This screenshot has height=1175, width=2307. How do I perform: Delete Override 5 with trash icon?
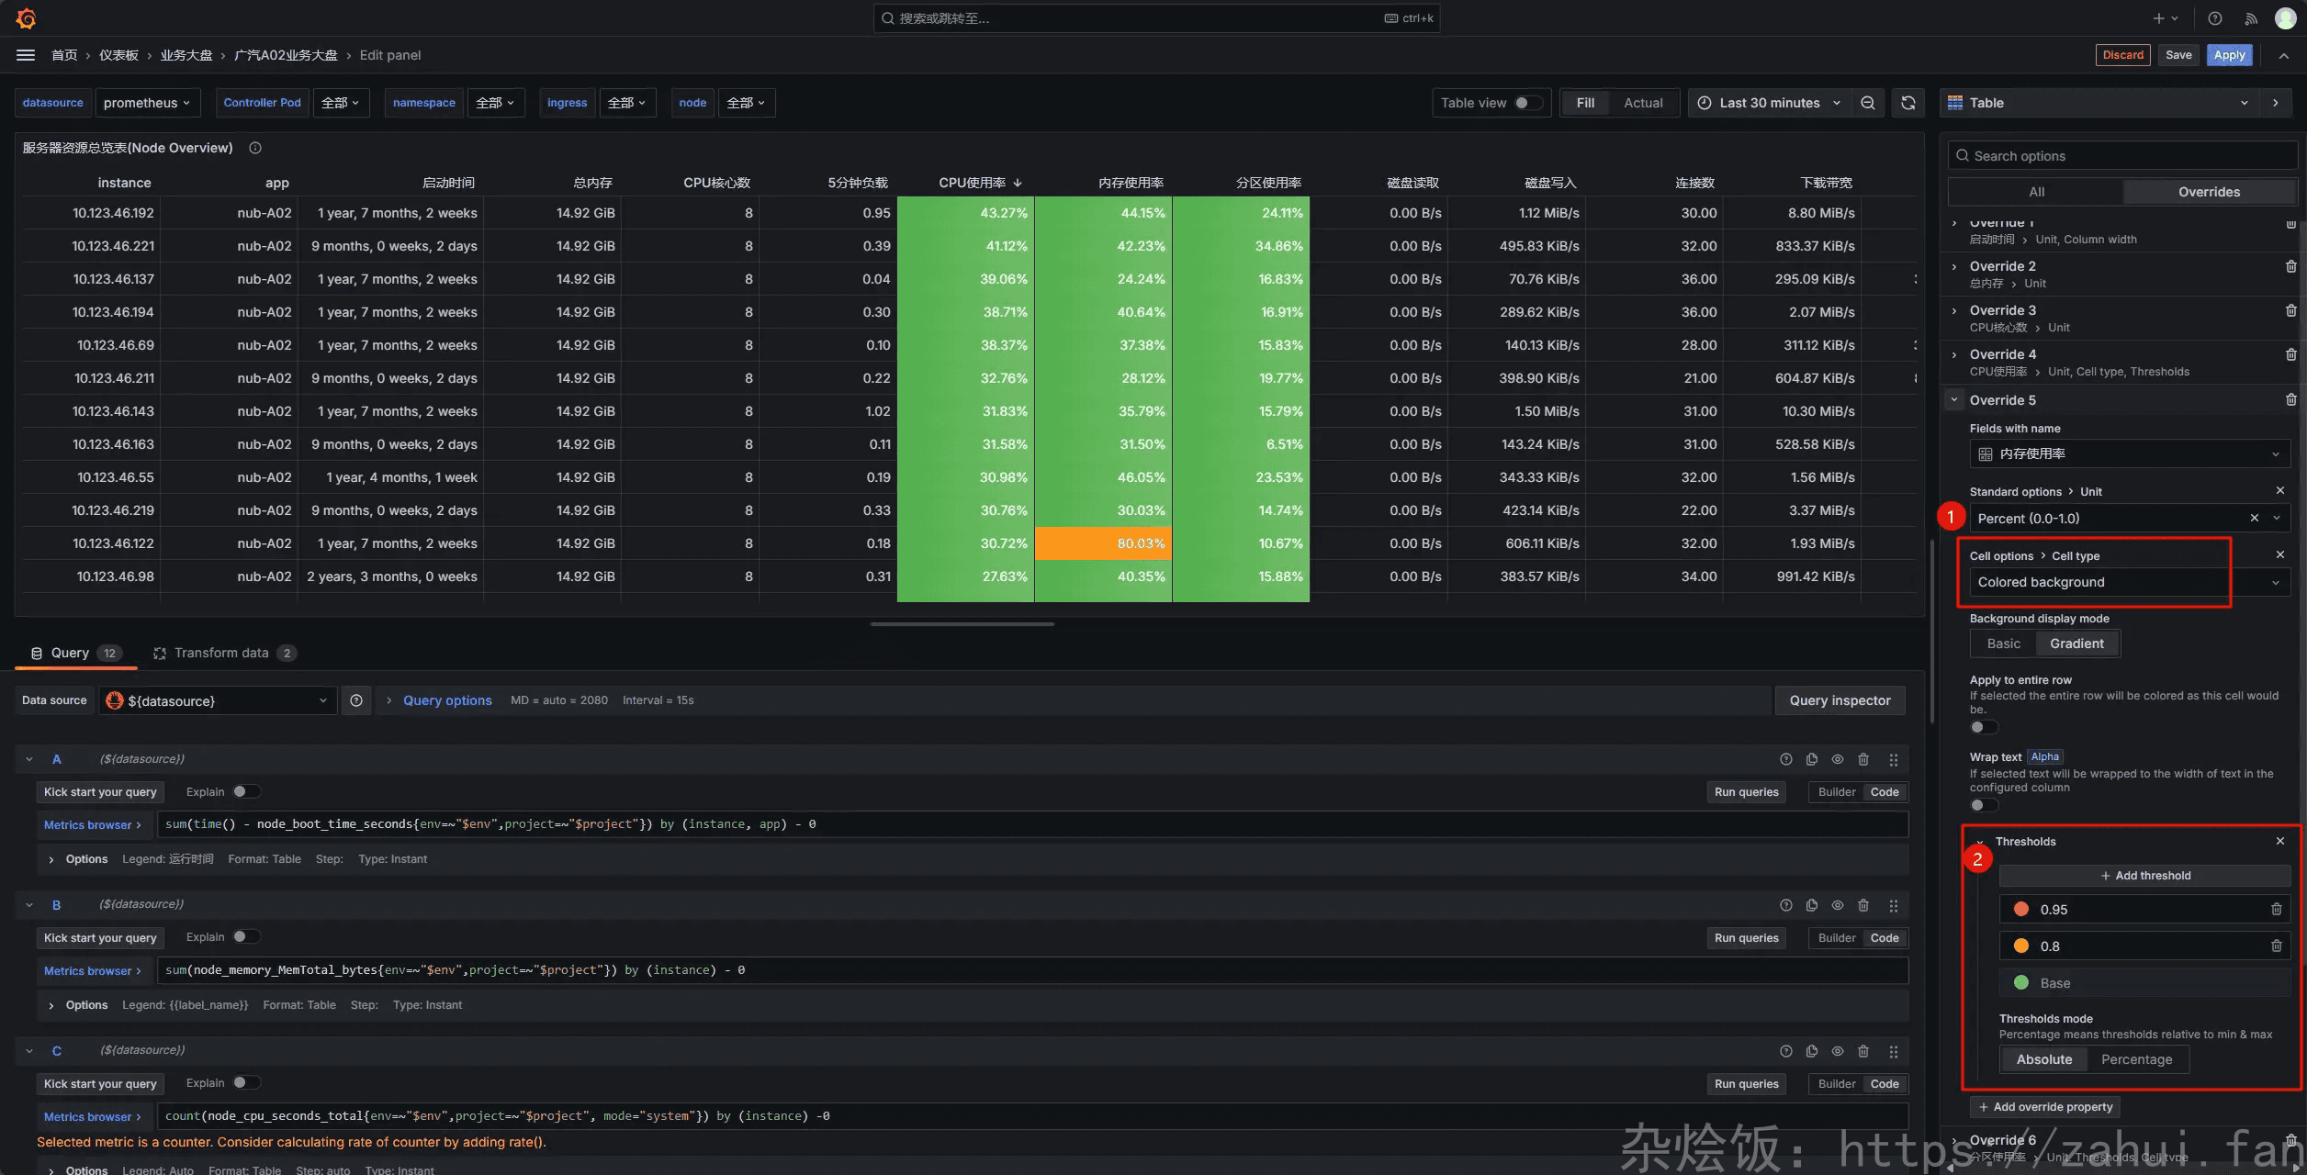[x=2290, y=400]
